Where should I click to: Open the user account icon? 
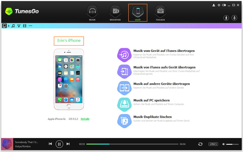(x=214, y=5)
